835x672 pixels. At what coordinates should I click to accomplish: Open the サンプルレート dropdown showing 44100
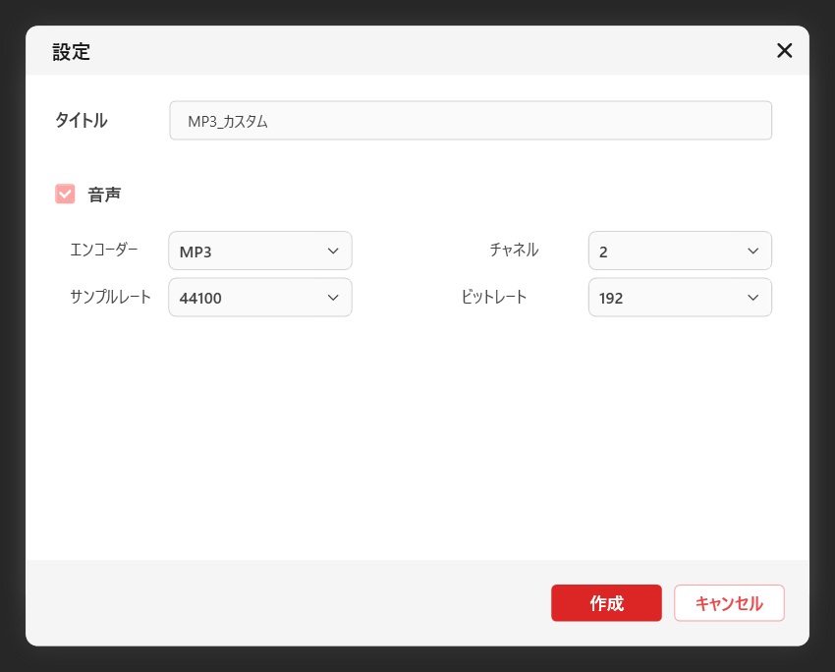pos(259,298)
